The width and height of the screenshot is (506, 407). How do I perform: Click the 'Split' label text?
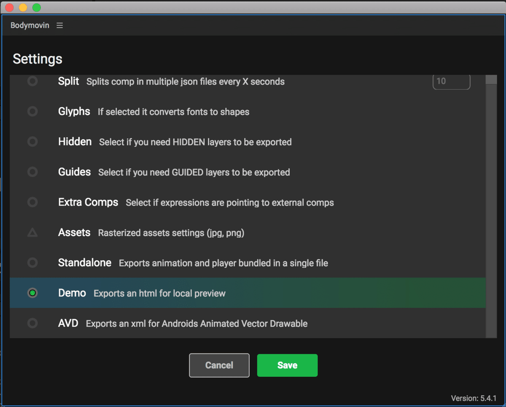pyautogui.click(x=68, y=81)
